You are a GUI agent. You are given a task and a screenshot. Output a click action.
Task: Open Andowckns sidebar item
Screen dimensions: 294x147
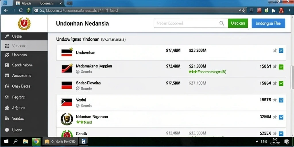point(24,76)
